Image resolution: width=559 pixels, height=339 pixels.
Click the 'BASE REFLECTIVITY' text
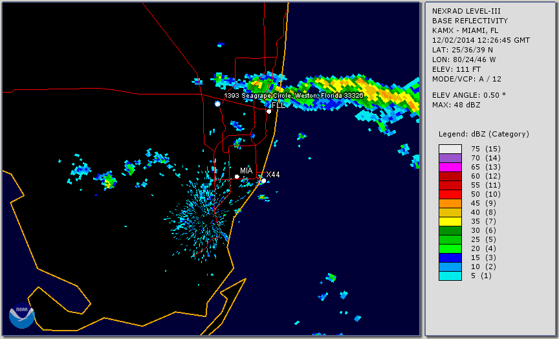tap(470, 21)
